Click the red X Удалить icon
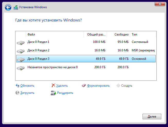The width and height of the screenshot is (168, 127). point(53,85)
